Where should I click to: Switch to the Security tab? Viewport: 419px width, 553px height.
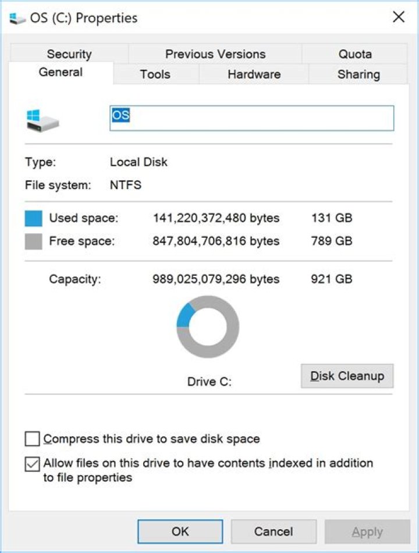pyautogui.click(x=69, y=54)
